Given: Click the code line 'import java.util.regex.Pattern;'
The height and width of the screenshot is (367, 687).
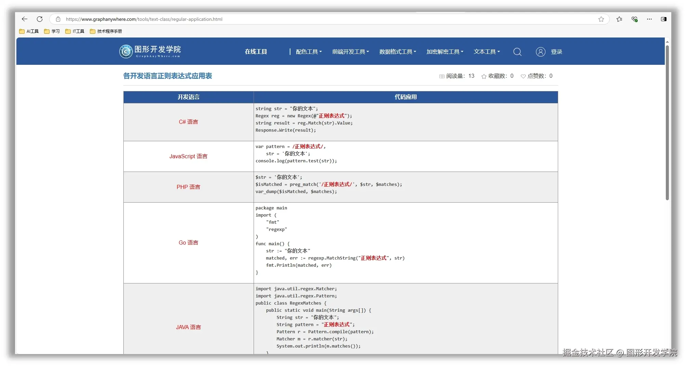Looking at the screenshot, I should [296, 296].
